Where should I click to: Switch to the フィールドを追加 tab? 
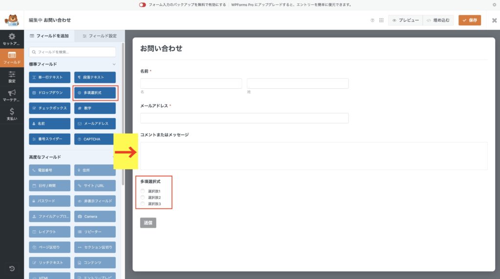pyautogui.click(x=49, y=36)
